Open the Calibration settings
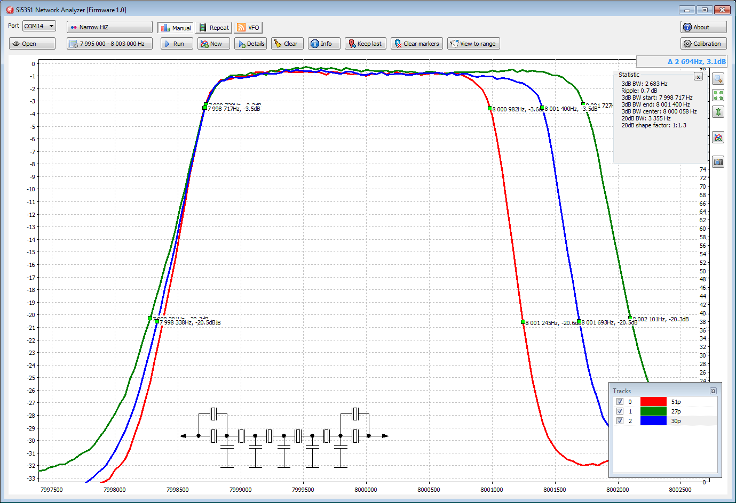The height and width of the screenshot is (503, 736). pos(703,44)
